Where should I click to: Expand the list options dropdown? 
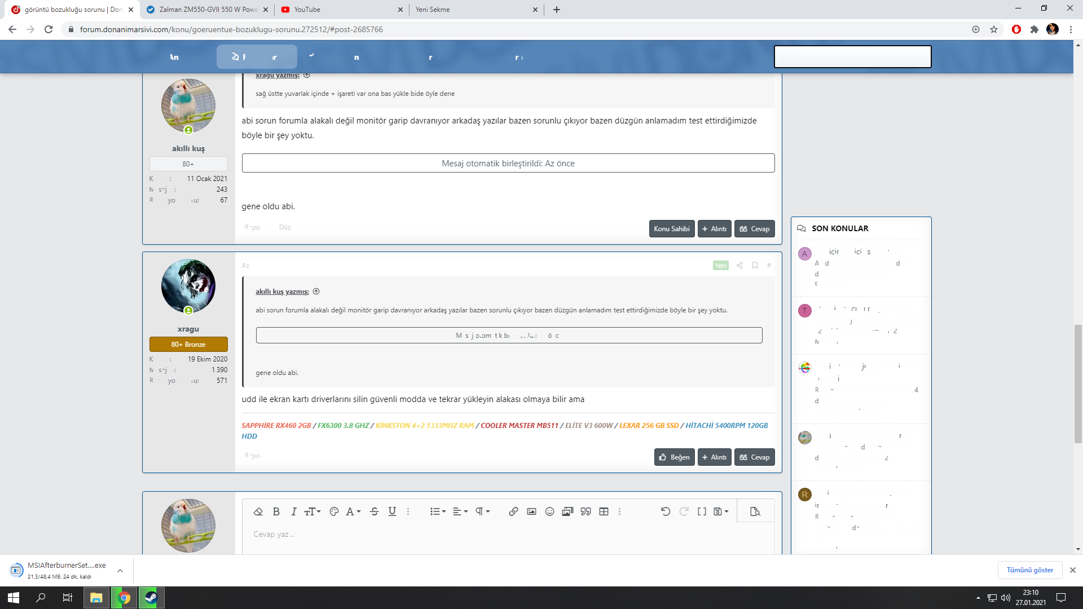click(438, 511)
